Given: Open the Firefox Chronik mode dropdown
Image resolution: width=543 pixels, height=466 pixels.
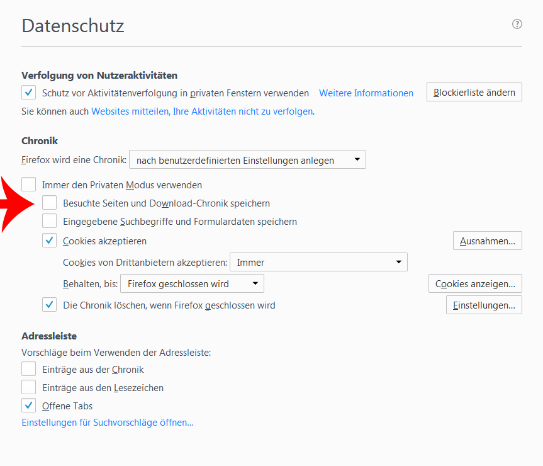Looking at the screenshot, I should (x=247, y=160).
